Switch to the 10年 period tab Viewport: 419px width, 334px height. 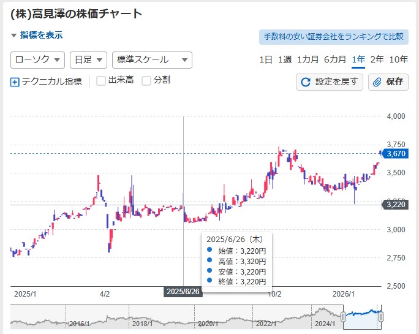(x=399, y=59)
